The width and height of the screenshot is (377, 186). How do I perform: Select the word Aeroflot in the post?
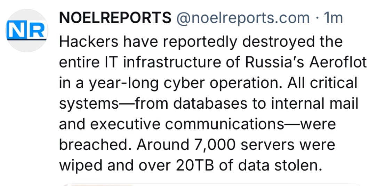click(338, 62)
